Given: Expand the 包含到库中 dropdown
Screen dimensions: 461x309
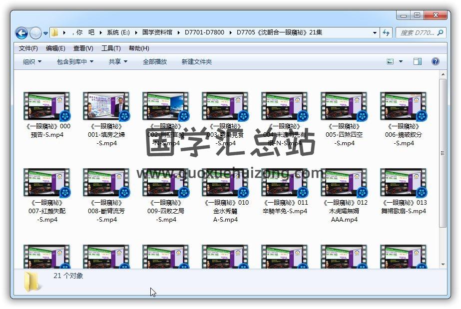Looking at the screenshot, I should [x=75, y=62].
